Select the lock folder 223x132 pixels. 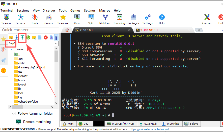(x=18, y=93)
